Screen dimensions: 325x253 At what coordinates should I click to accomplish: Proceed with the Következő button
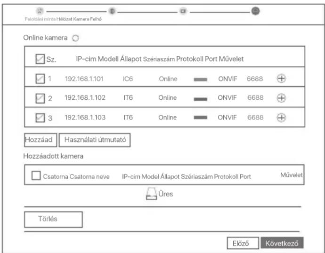[282, 243]
